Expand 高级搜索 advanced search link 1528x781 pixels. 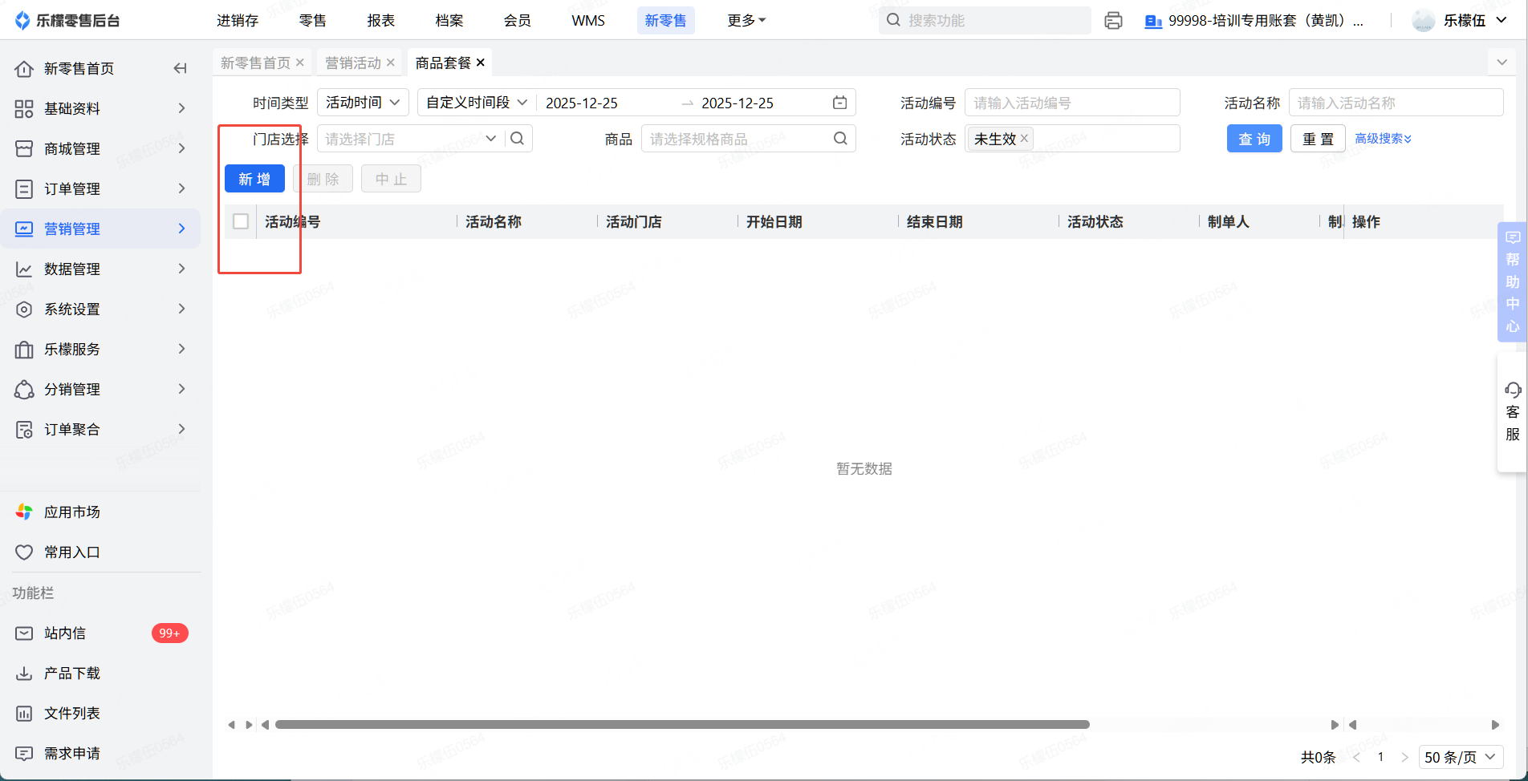click(1383, 139)
